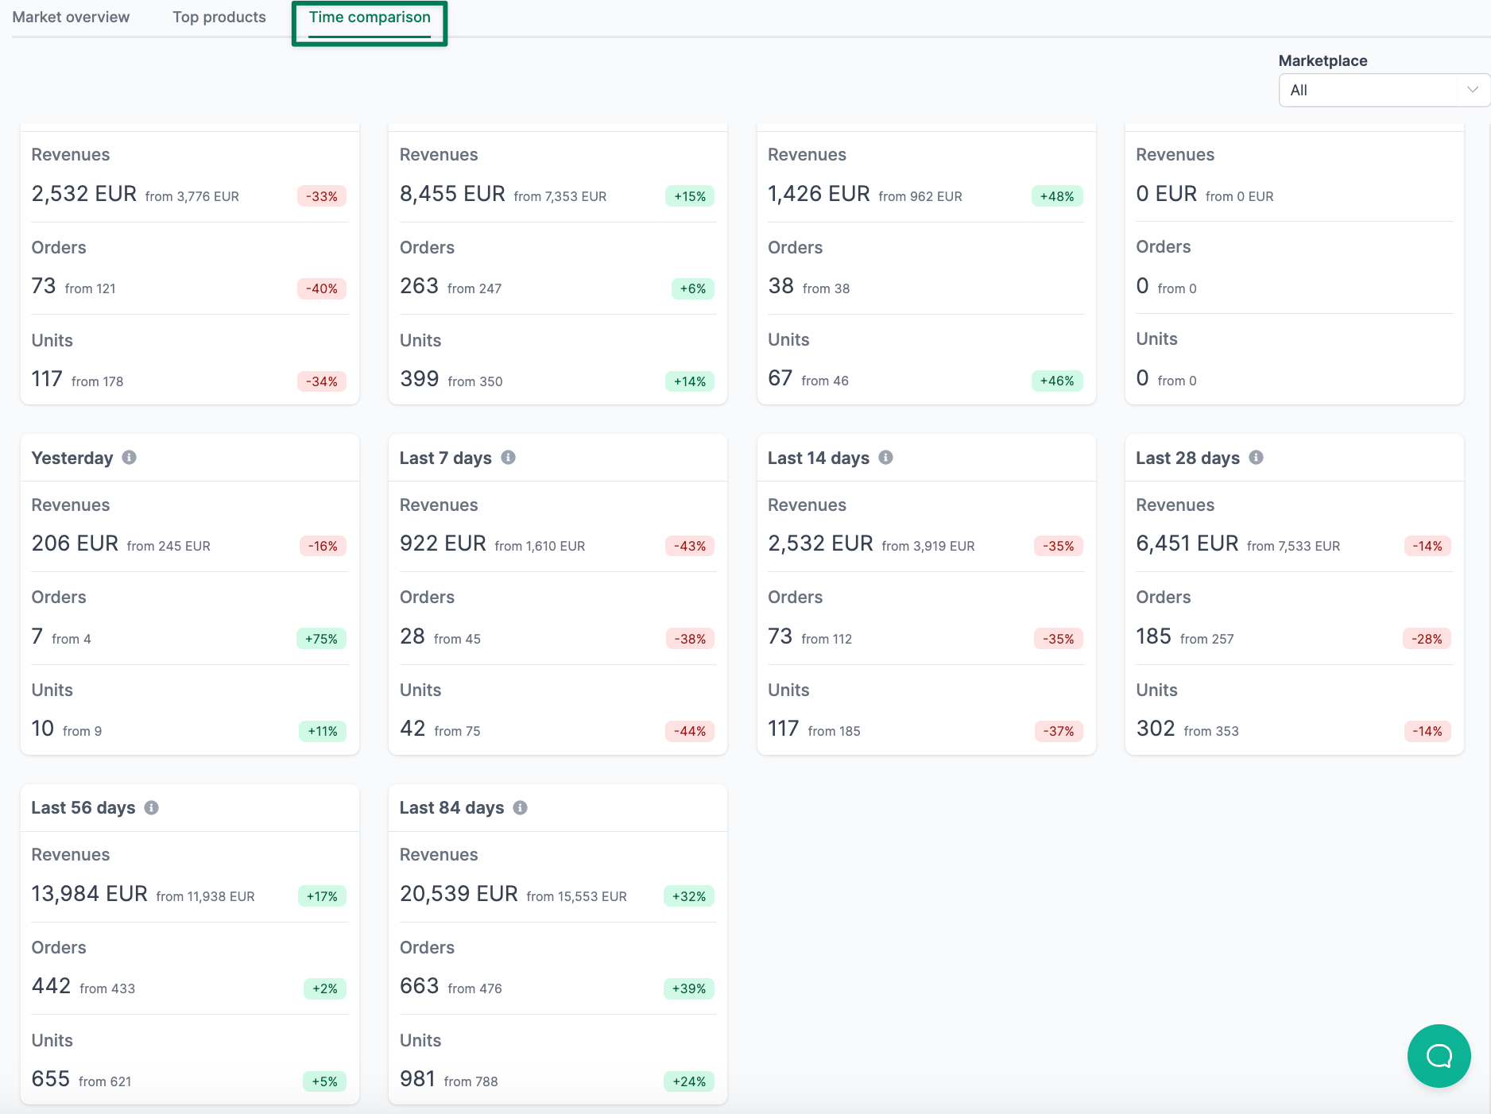Click the -37% units badge in Last 14 days
Image resolution: width=1491 pixels, height=1114 pixels.
[x=1058, y=731]
